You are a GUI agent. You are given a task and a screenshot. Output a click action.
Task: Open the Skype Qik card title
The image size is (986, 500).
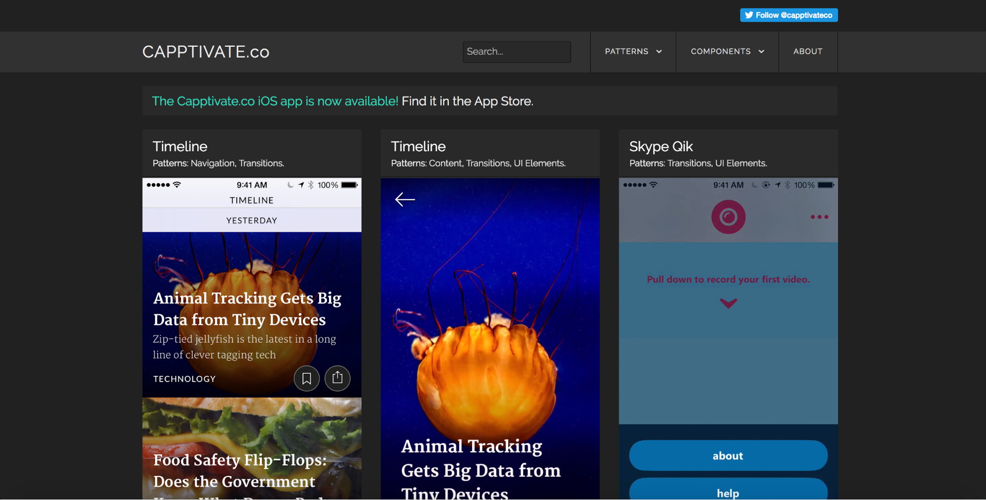coord(661,146)
